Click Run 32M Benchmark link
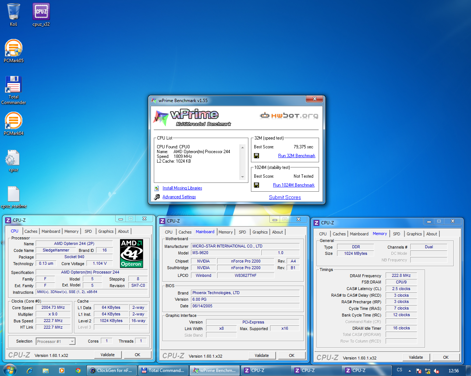The height and width of the screenshot is (376, 471). 297,156
